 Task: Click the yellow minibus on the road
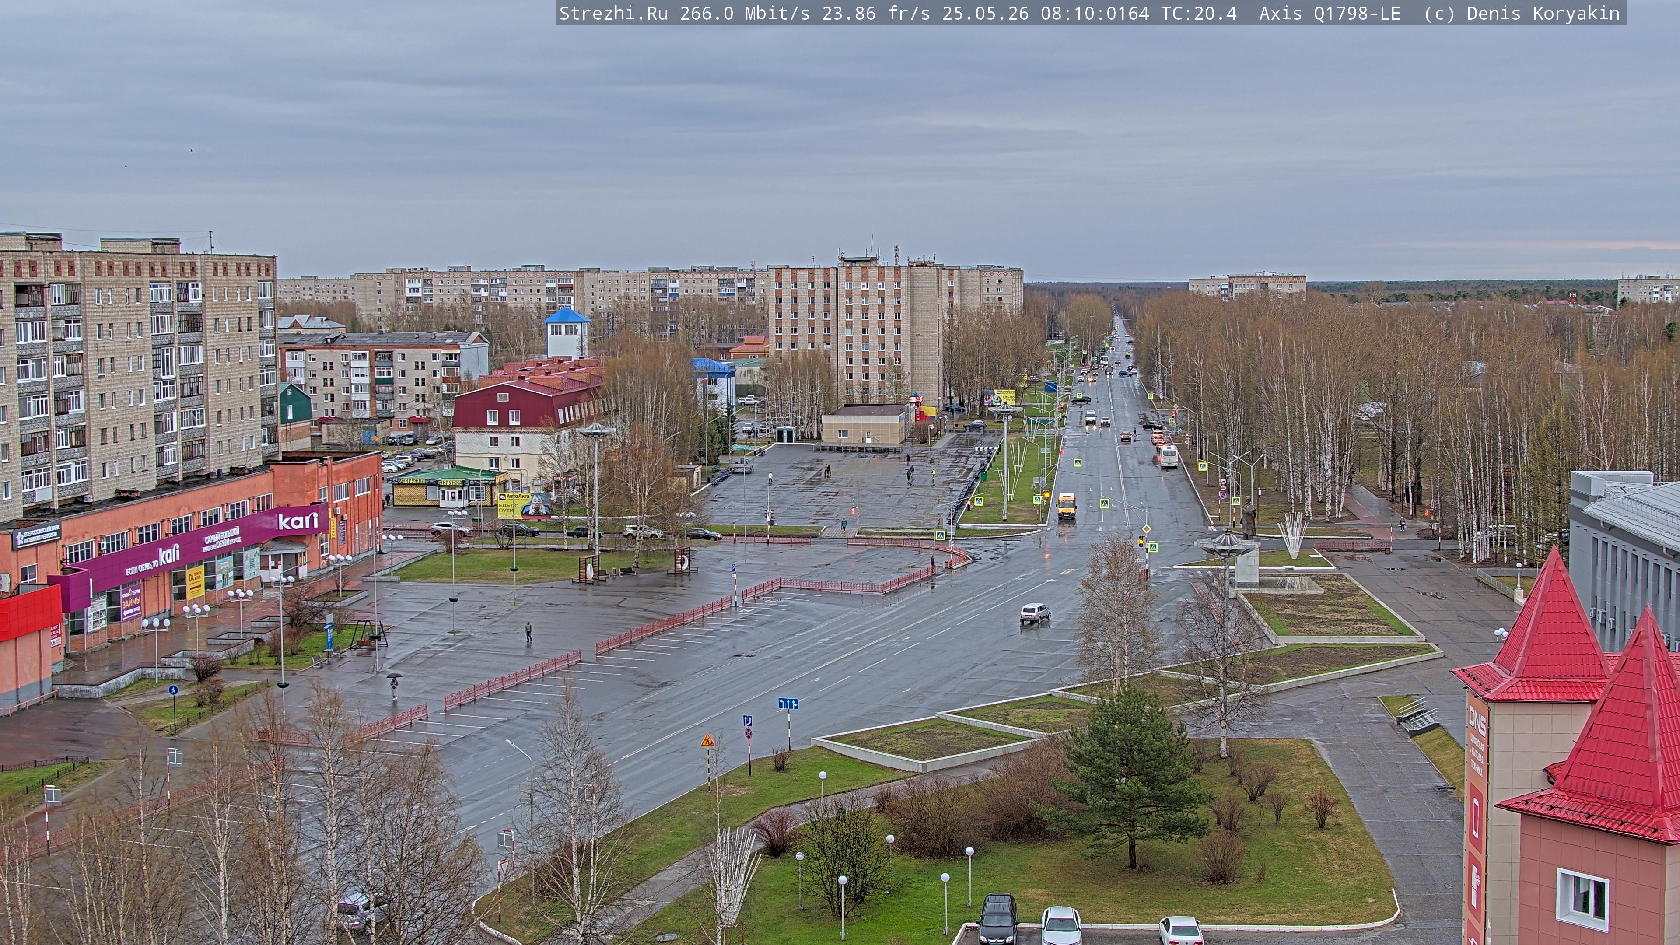pyautogui.click(x=1066, y=506)
